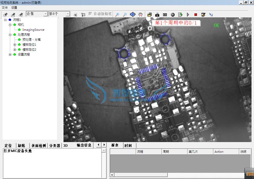Click the zoom out magnifier icon
Viewport: 254px width, 179px height.
coord(125,14)
